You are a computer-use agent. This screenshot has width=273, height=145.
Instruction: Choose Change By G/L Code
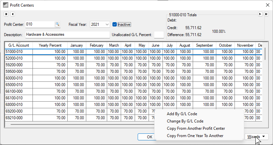(x=185, y=121)
